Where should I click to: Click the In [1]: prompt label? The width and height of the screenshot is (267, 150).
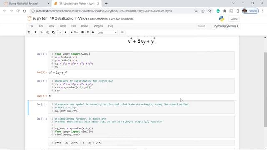coord(42,54)
